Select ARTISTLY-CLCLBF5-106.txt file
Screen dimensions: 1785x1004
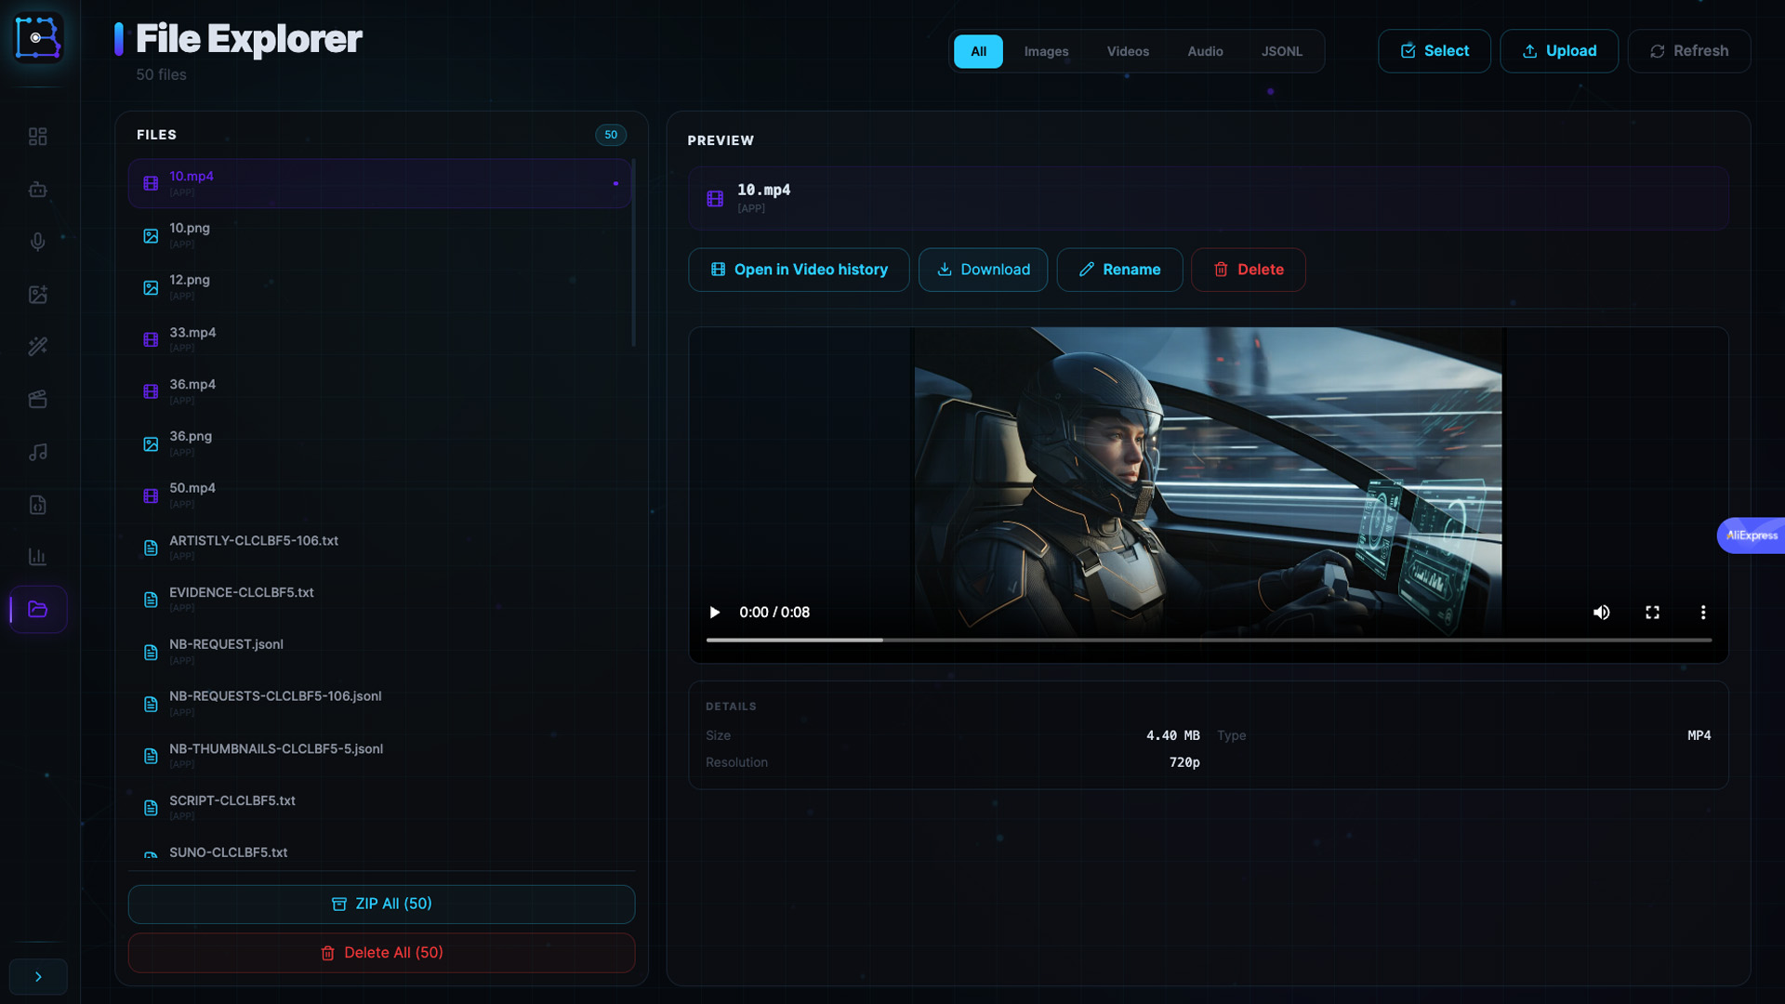coord(379,548)
